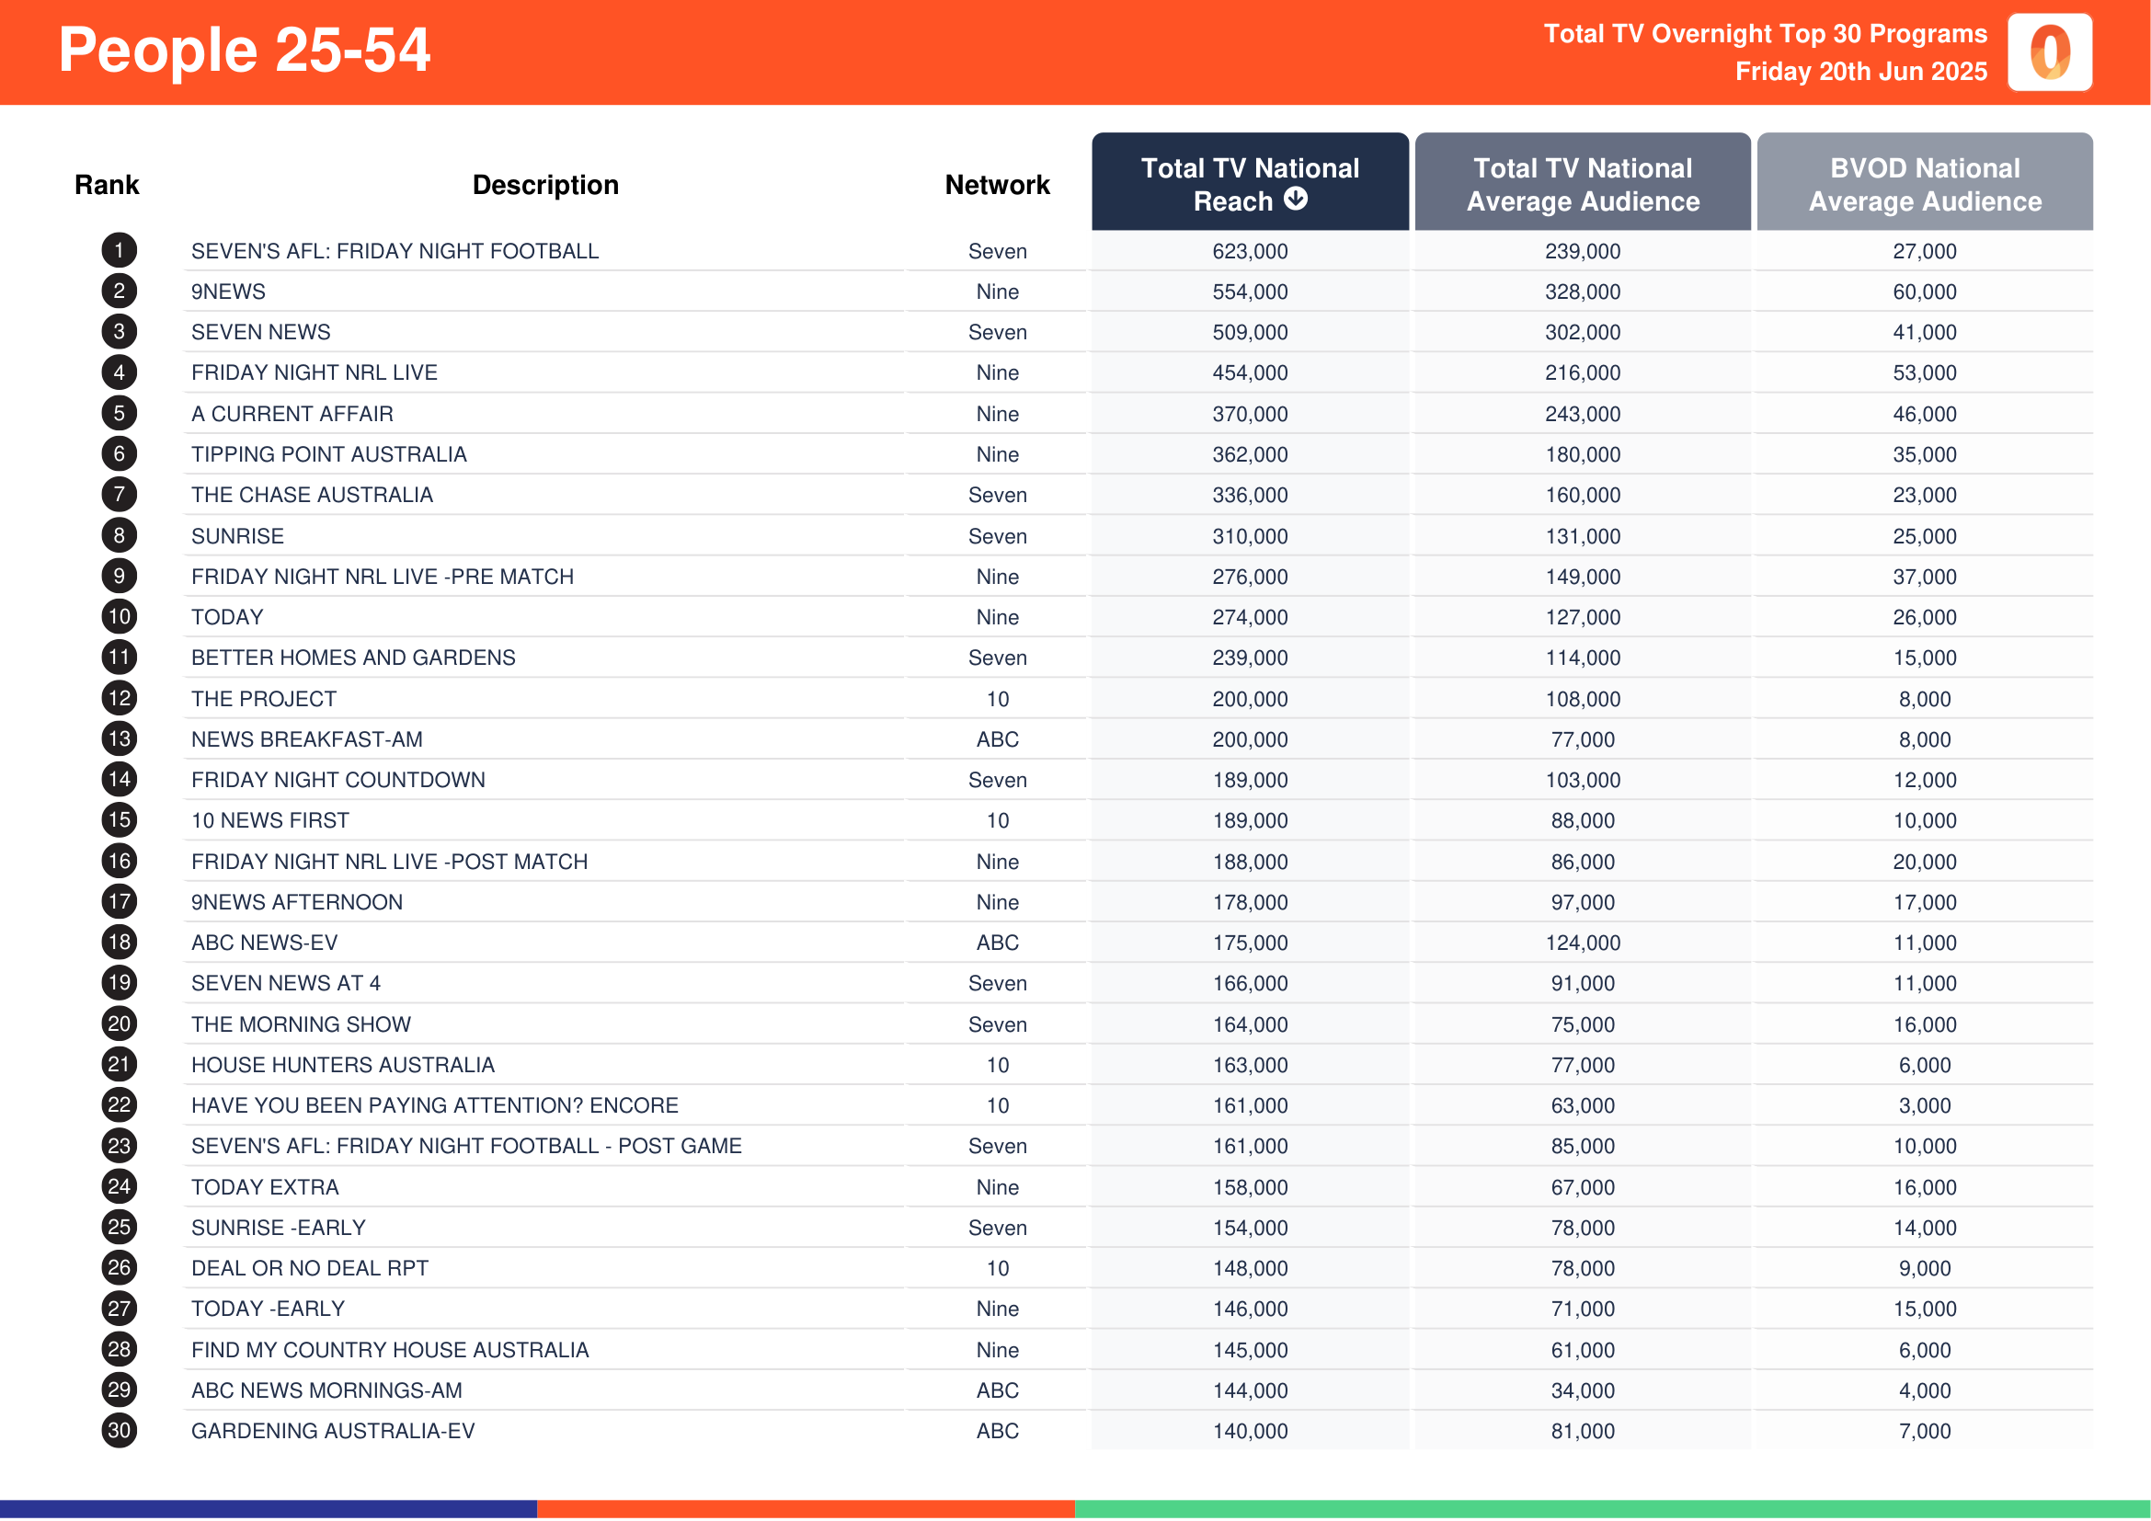Select HAVE YOU BEEN PAYING ATTENTION? ENCORE title
Image resolution: width=2151 pixels, height=1521 pixels.
click(x=435, y=1105)
